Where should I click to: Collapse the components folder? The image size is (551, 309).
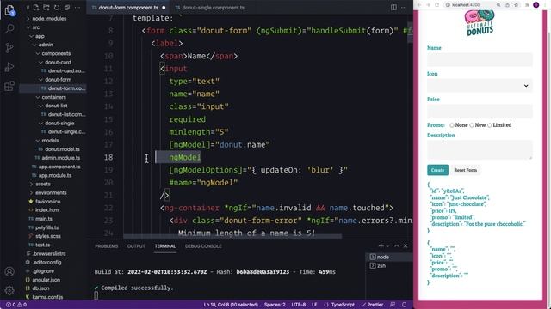(53, 53)
